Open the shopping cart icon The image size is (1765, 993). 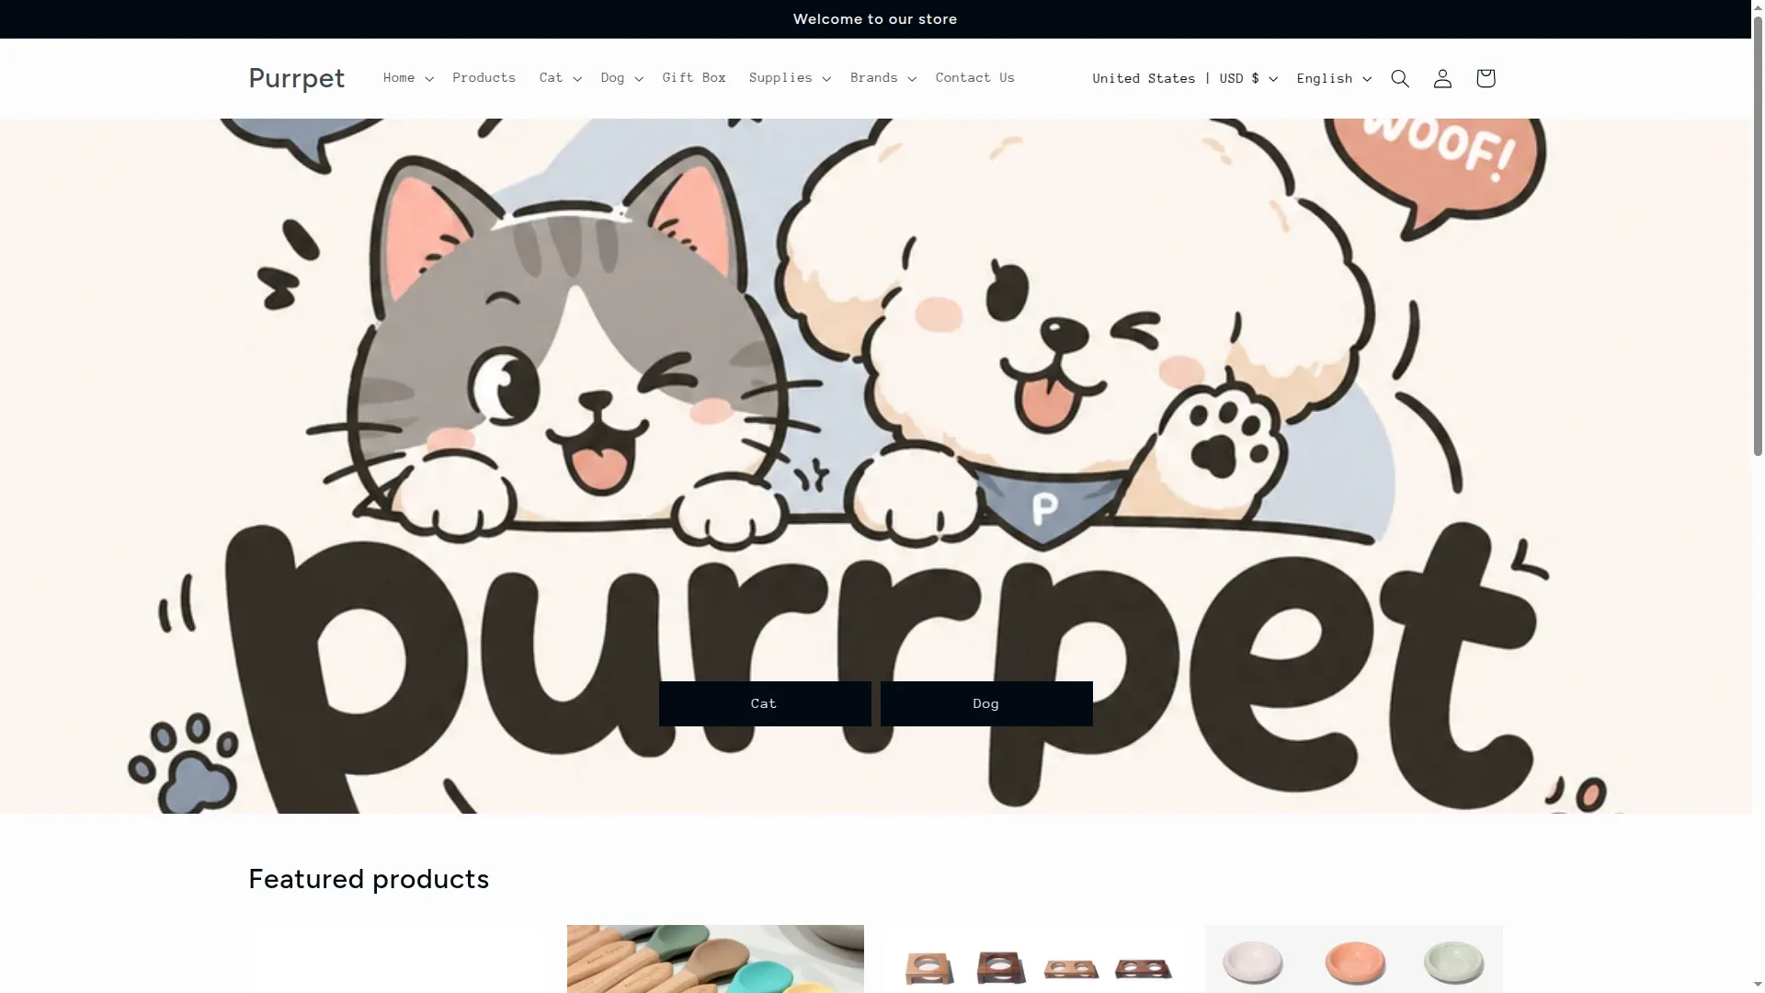point(1486,78)
